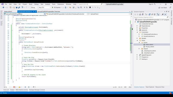Screen dimensions: 173x97
Task: Click the error count indicator icon
Action: click(x=14, y=87)
